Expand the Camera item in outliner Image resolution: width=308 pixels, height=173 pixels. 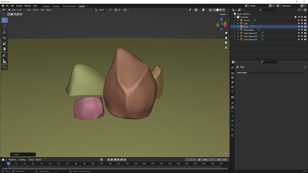point(238,20)
